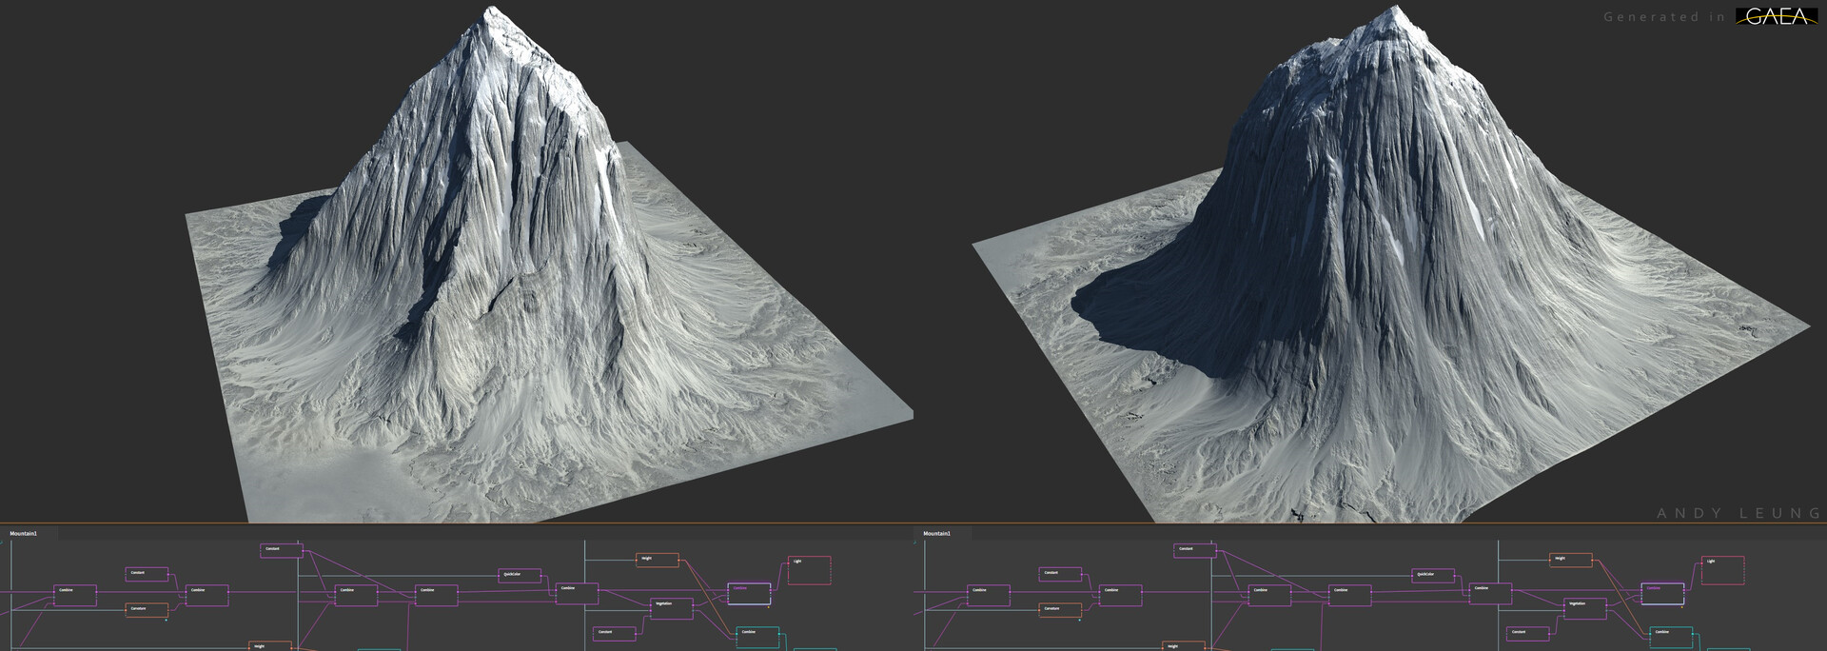Select the Light node in left graph
Screen dimensions: 1827x651
(x=809, y=570)
